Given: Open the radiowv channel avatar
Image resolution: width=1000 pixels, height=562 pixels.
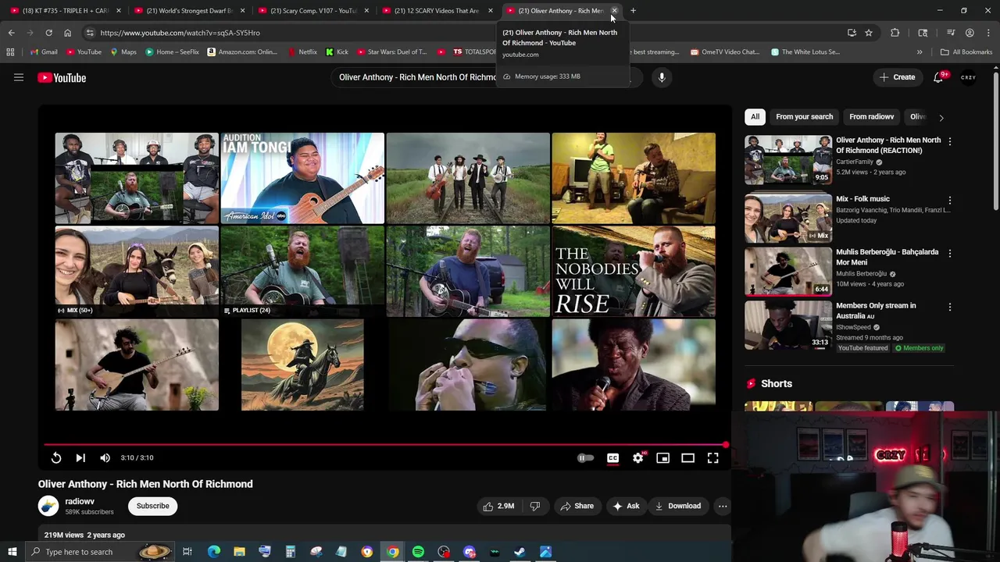Looking at the screenshot, I should tap(48, 506).
